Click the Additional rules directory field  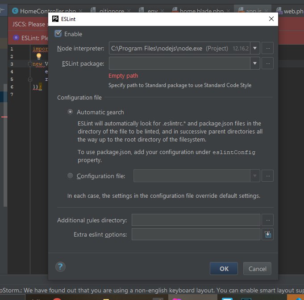point(196,220)
